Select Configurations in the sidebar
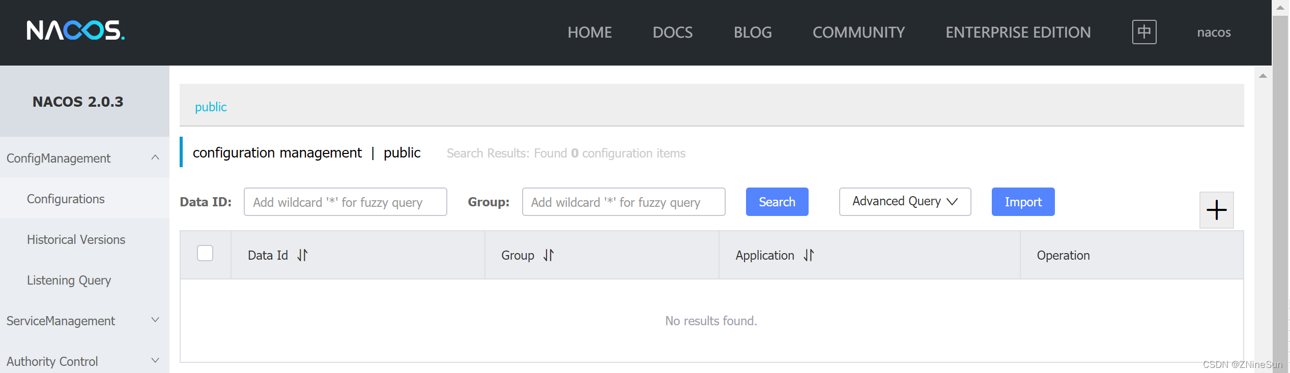Screen dimensions: 1290x373 click(x=84, y=199)
